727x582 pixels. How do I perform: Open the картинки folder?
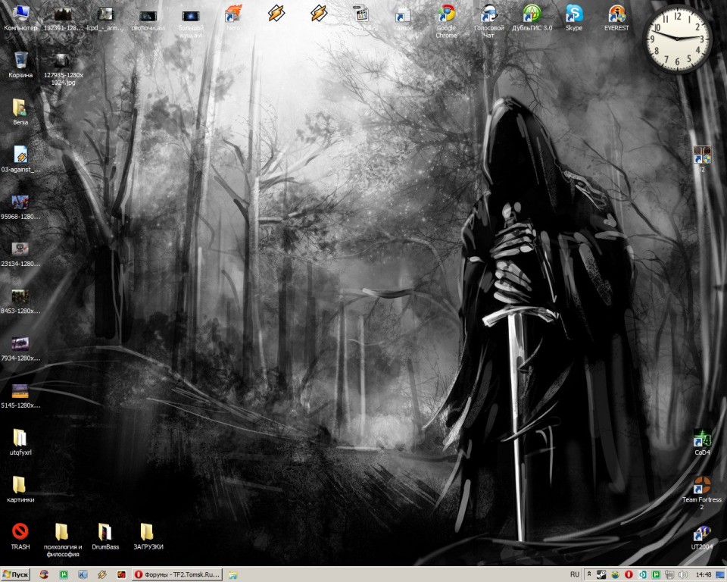point(20,490)
